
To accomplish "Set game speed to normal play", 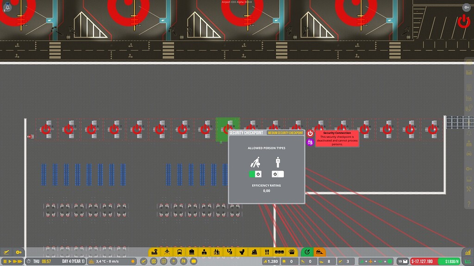I will (10, 261).
